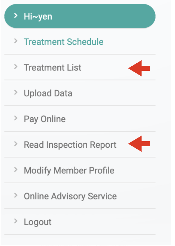175x246 pixels.
Task: Click the chevron beside Pay Online
Action: (x=16, y=118)
